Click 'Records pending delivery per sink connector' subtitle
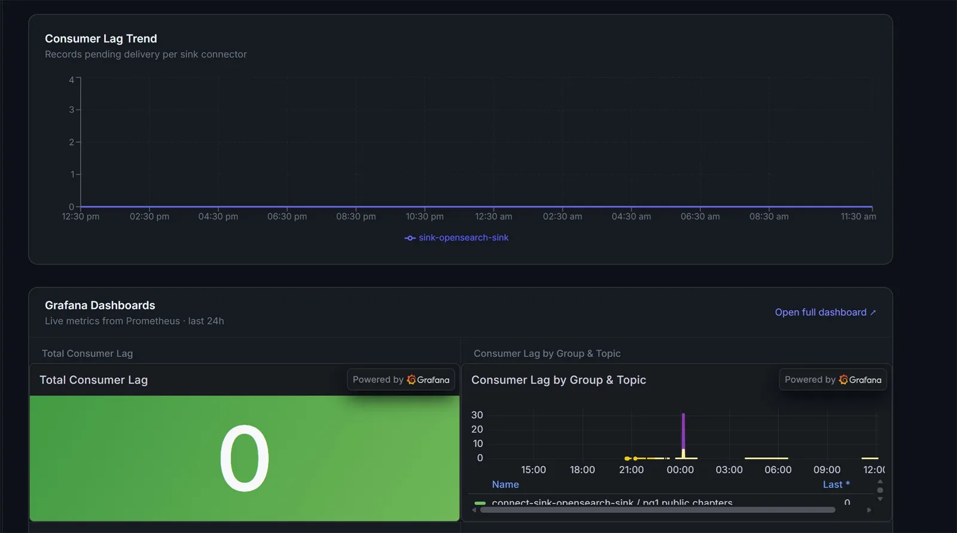This screenshot has height=533, width=957. (x=146, y=54)
